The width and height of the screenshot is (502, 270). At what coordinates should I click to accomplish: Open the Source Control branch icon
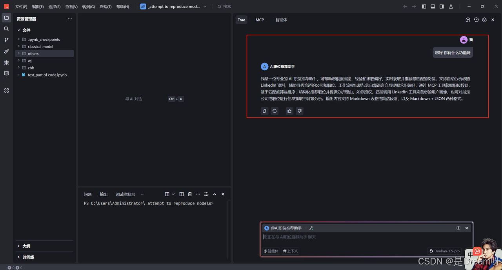[6, 40]
